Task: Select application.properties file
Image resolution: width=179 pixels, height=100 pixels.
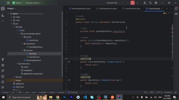Action: (x=33, y=74)
